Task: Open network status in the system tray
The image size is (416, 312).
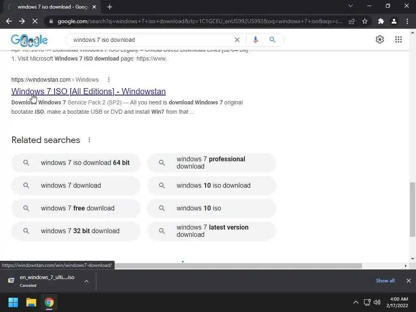Action: point(367,302)
